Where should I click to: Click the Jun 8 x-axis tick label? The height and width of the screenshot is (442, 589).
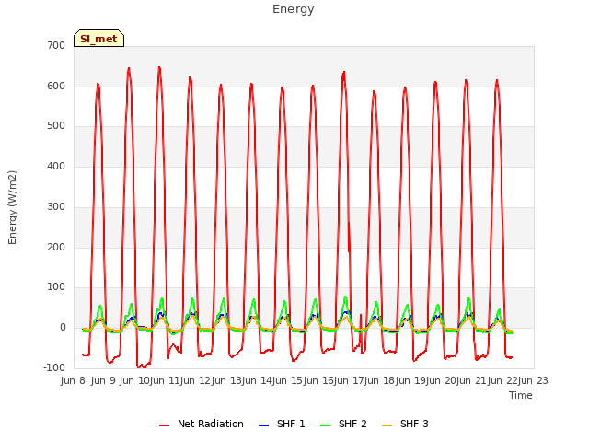[74, 380]
